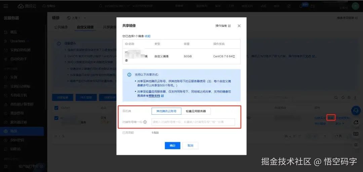Click the 导入镜像 button
The image size is (363, 172).
pos(86,98)
